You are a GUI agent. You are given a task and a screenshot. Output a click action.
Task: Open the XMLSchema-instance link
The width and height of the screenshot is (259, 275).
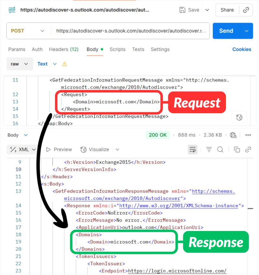coord(179,206)
